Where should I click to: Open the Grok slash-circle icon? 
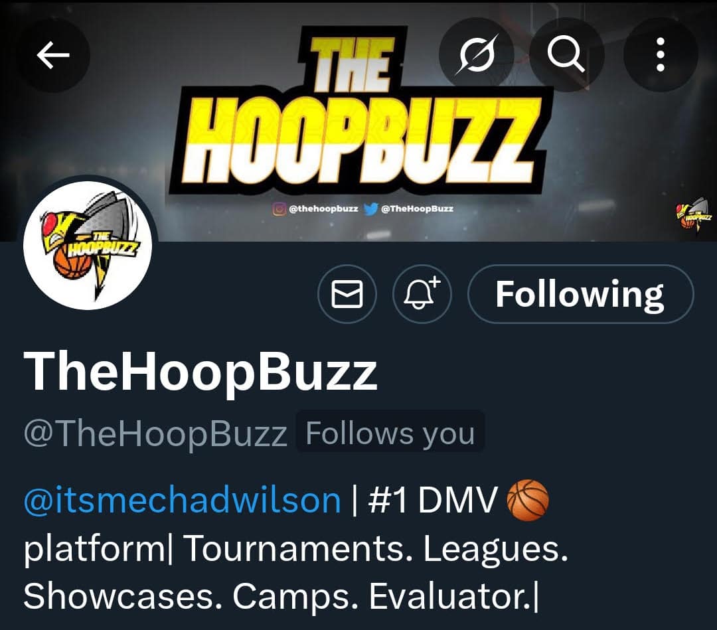pos(477,55)
